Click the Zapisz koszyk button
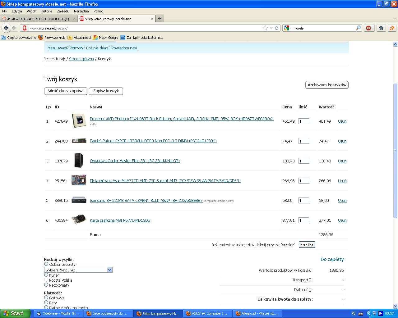 coord(106,91)
